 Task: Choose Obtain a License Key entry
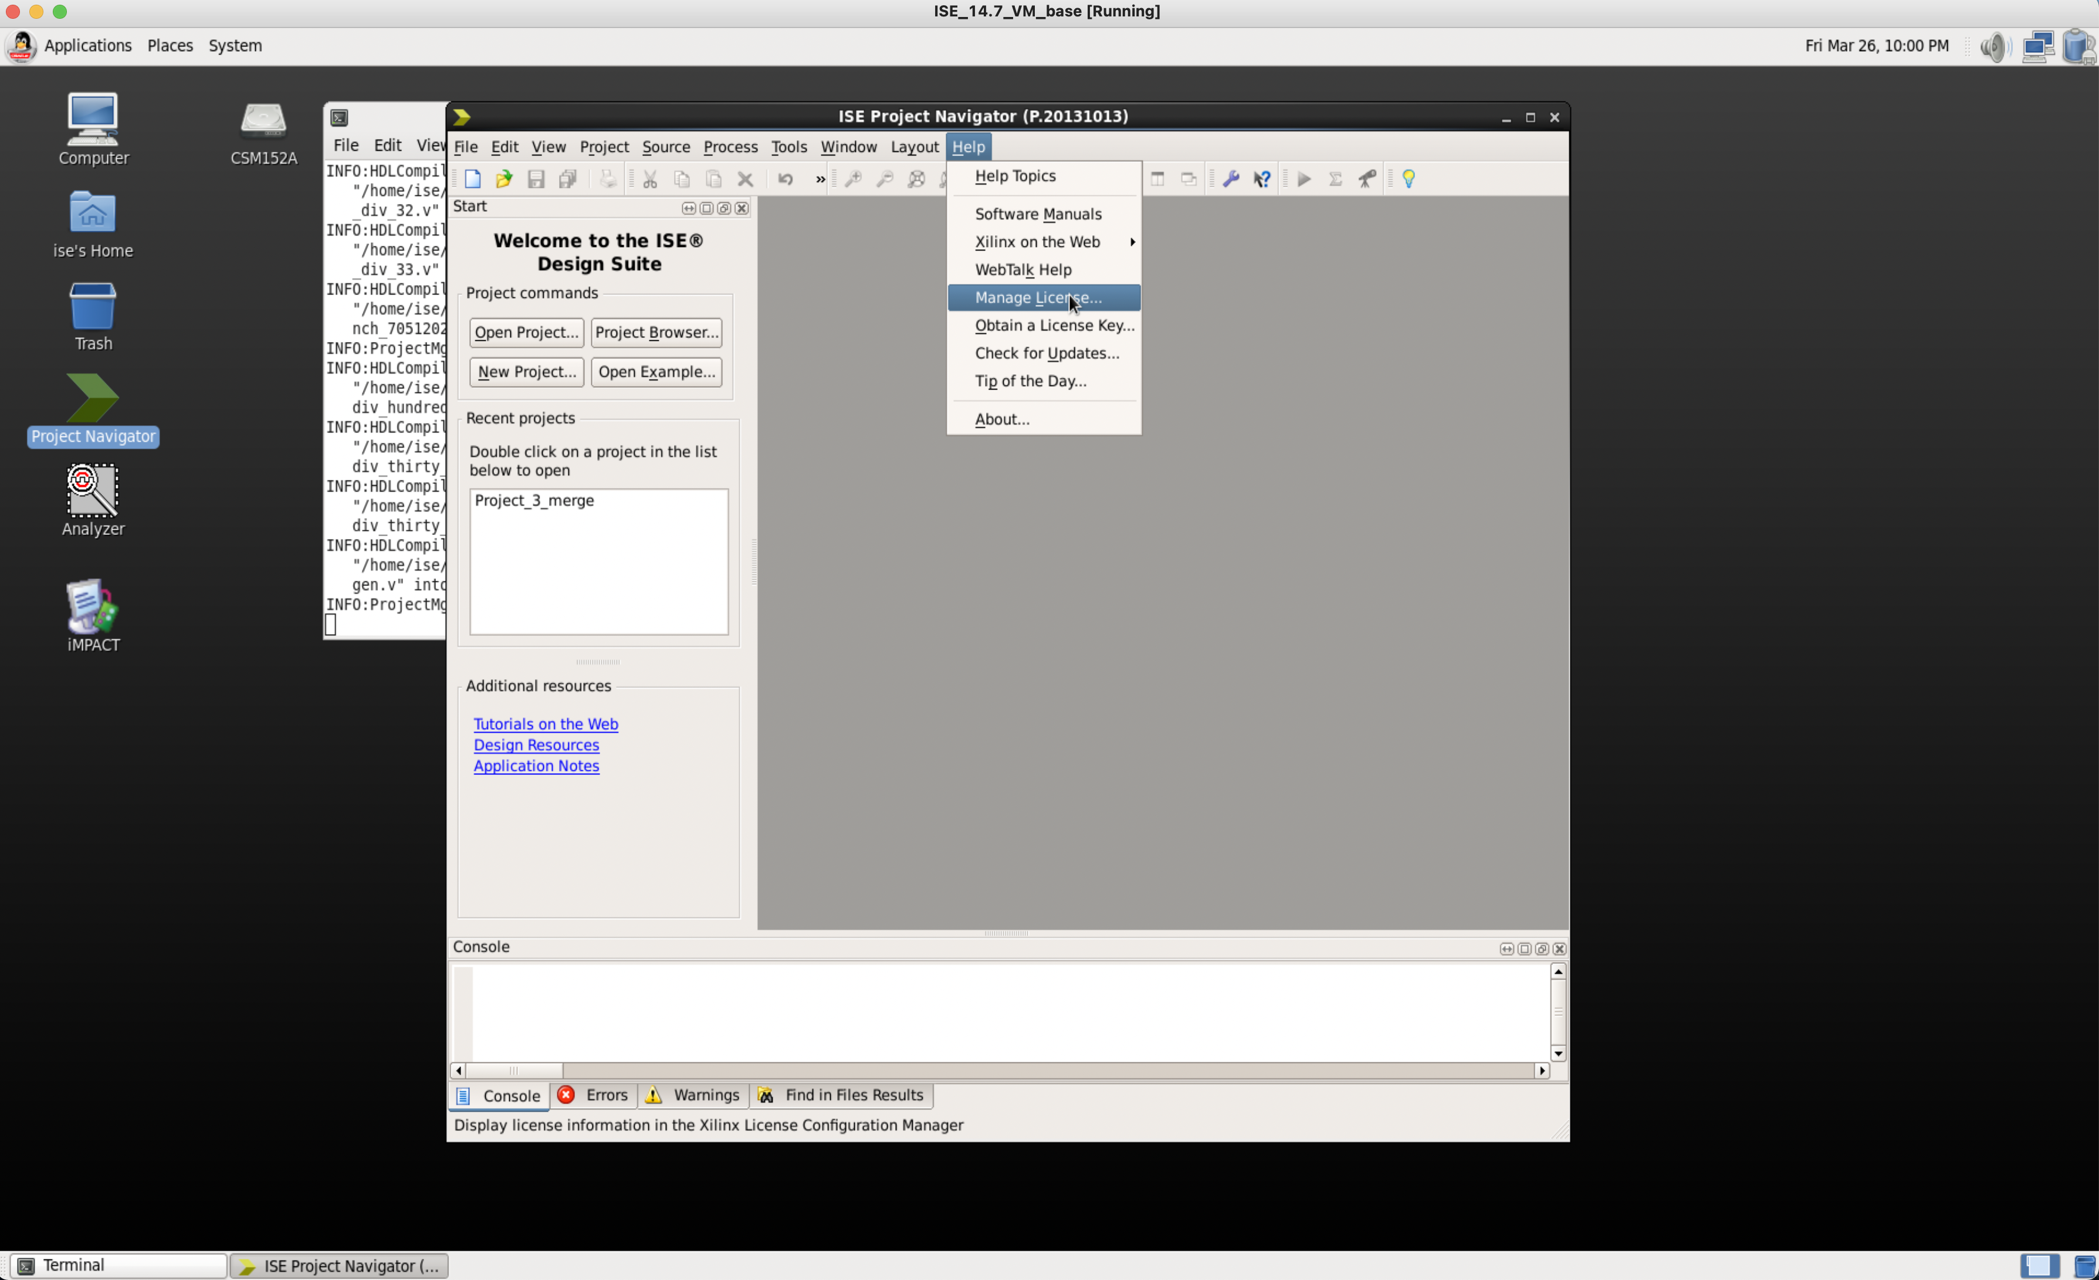pos(1044,326)
